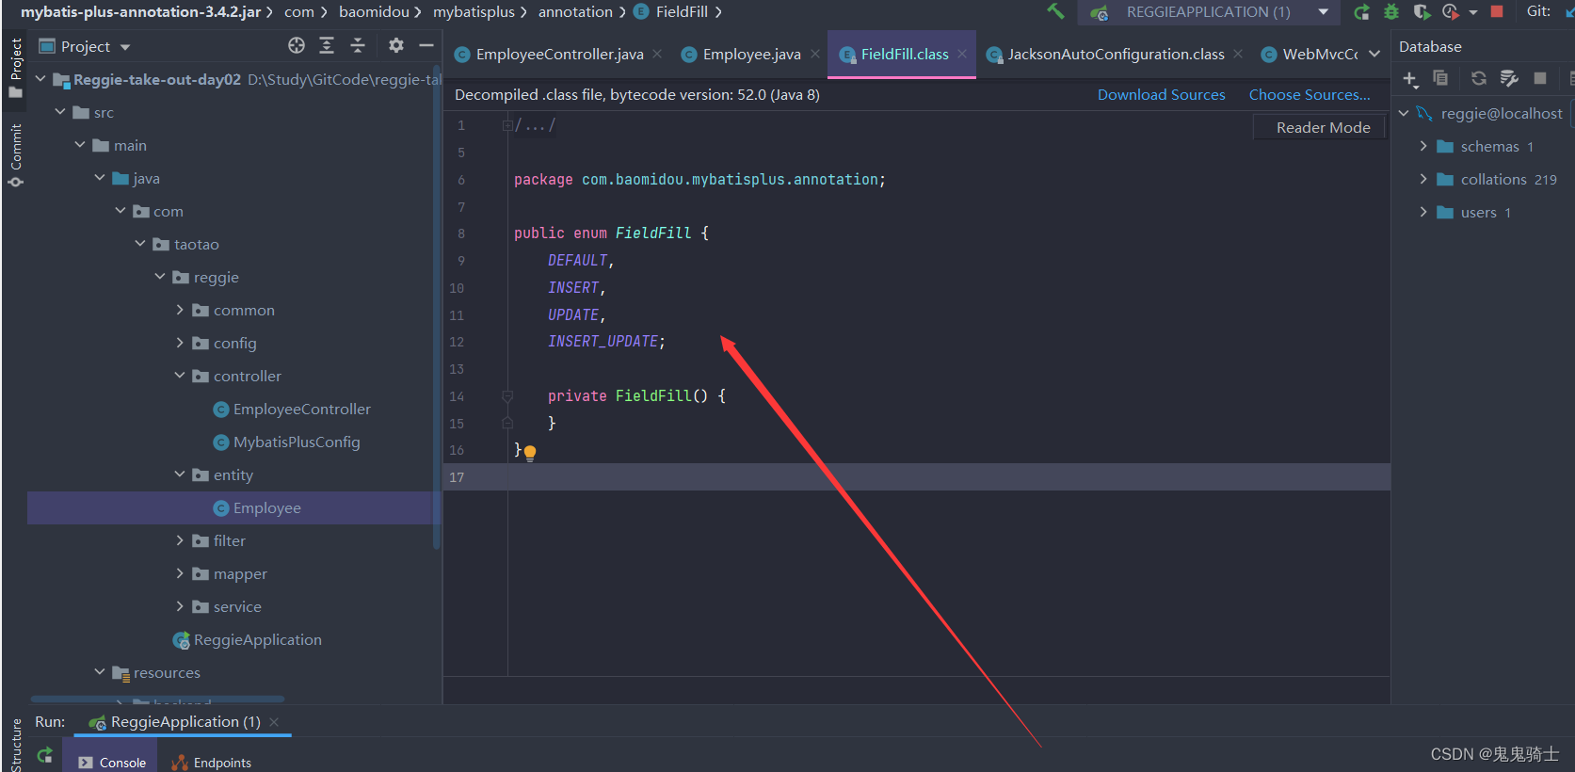
Task: Expand collations node in Database
Action: (1423, 179)
